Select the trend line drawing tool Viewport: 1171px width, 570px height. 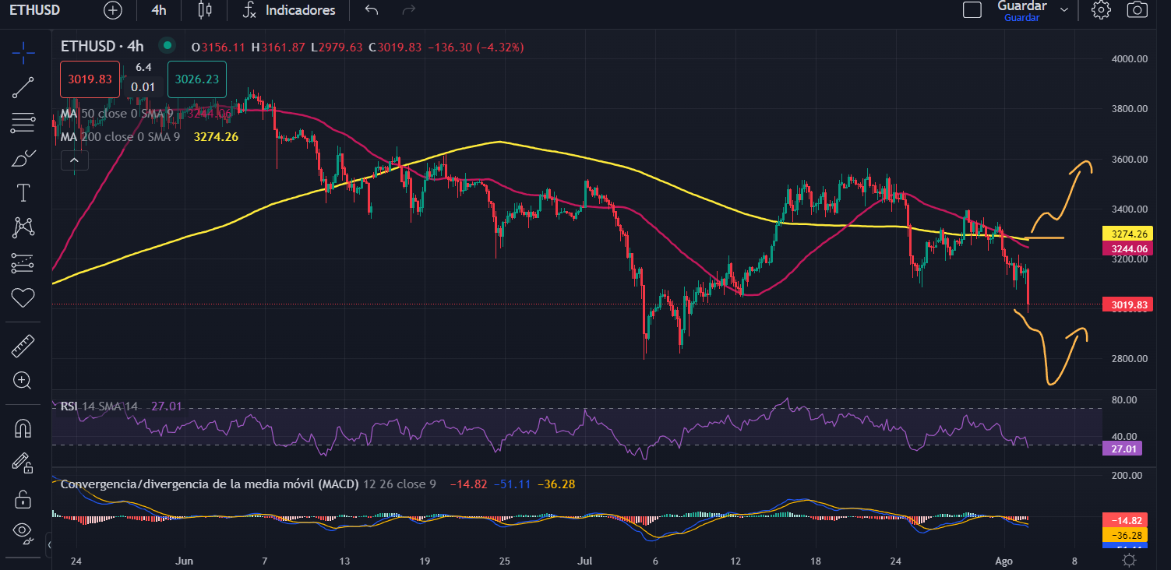point(23,88)
